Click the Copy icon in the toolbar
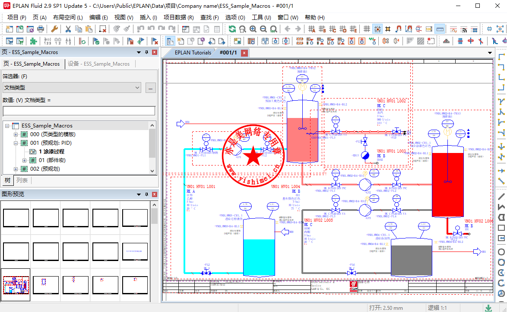Viewport: 507px width, 312px height. (x=78, y=29)
